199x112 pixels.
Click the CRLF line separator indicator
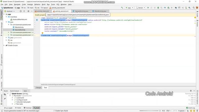click(x=168, y=111)
